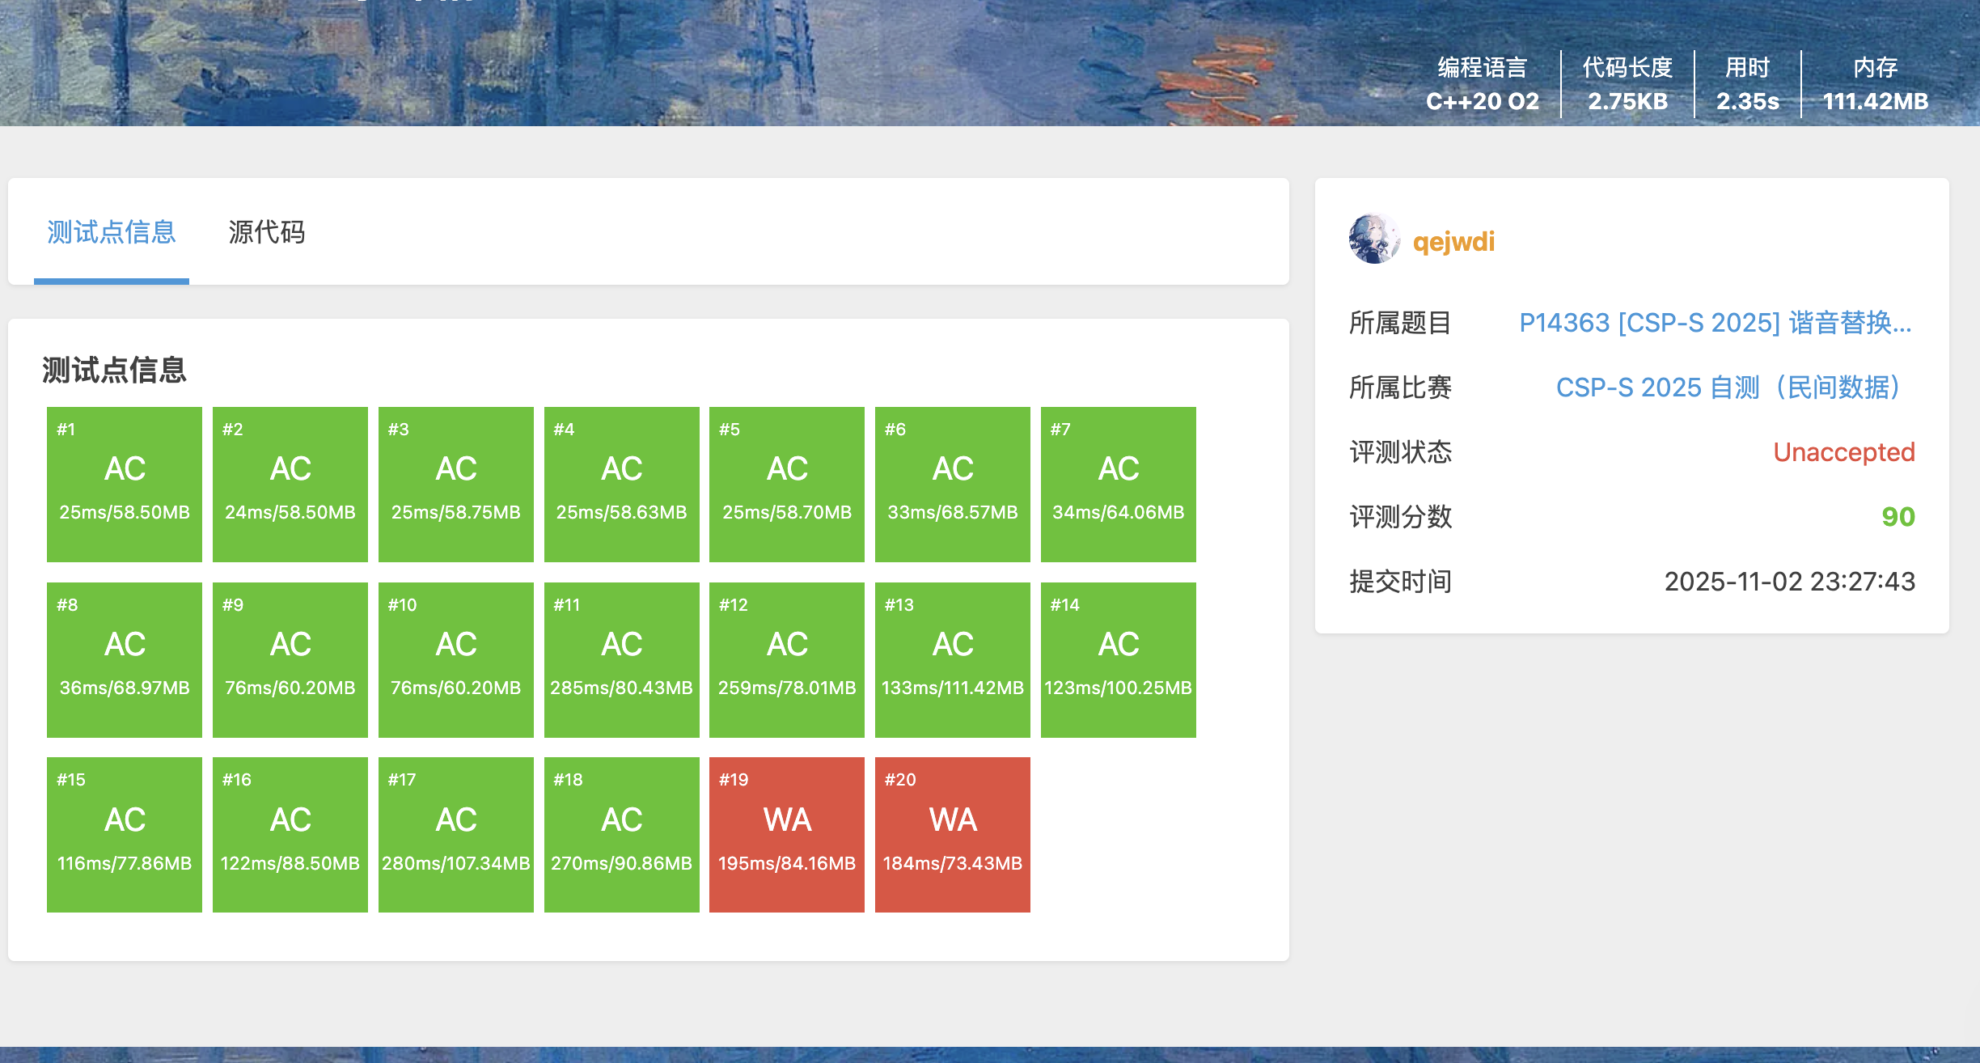The height and width of the screenshot is (1063, 1980).
Task: Click test case #20 WA tile
Action: point(953,834)
